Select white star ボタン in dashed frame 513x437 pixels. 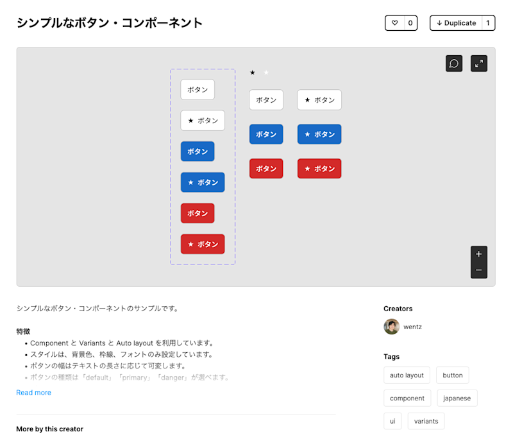[203, 121]
